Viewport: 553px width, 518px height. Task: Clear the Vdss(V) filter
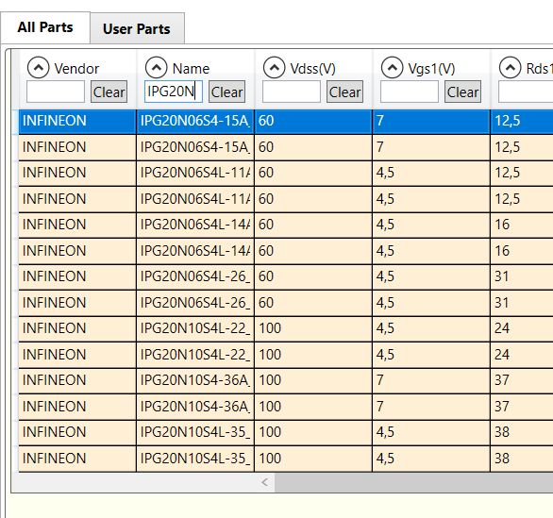click(344, 92)
